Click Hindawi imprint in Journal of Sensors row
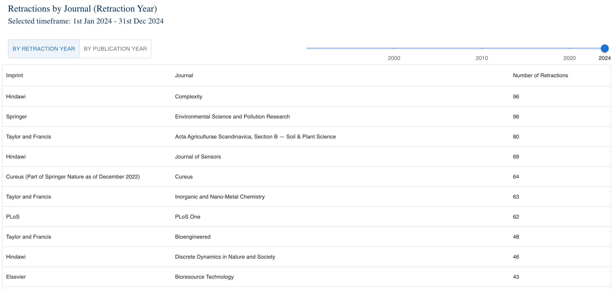This screenshot has height=290, width=614. pos(16,157)
